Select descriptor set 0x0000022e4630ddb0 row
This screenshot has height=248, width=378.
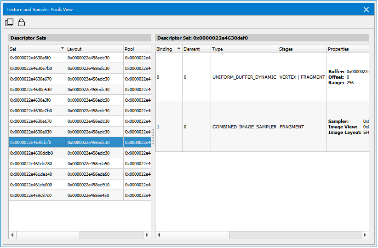point(37,153)
